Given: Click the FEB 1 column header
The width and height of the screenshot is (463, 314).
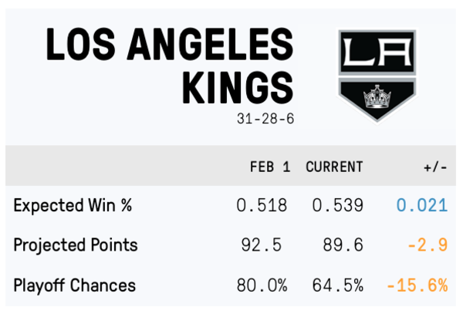Looking at the screenshot, I should (268, 167).
